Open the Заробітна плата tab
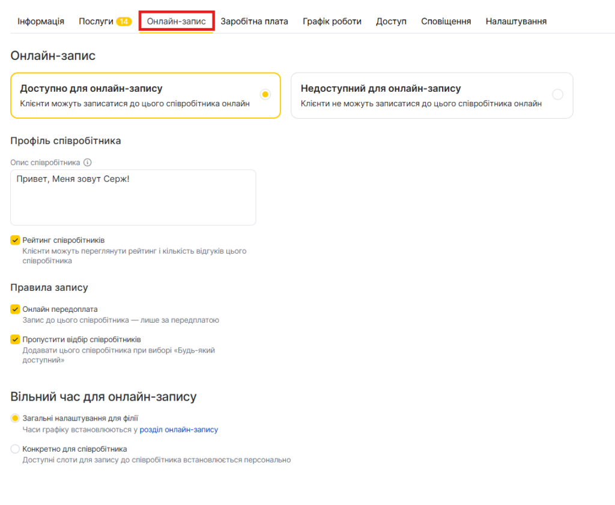This screenshot has width=615, height=505. 254,22
